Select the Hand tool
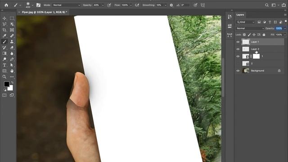The image size is (288, 162). 12,71
